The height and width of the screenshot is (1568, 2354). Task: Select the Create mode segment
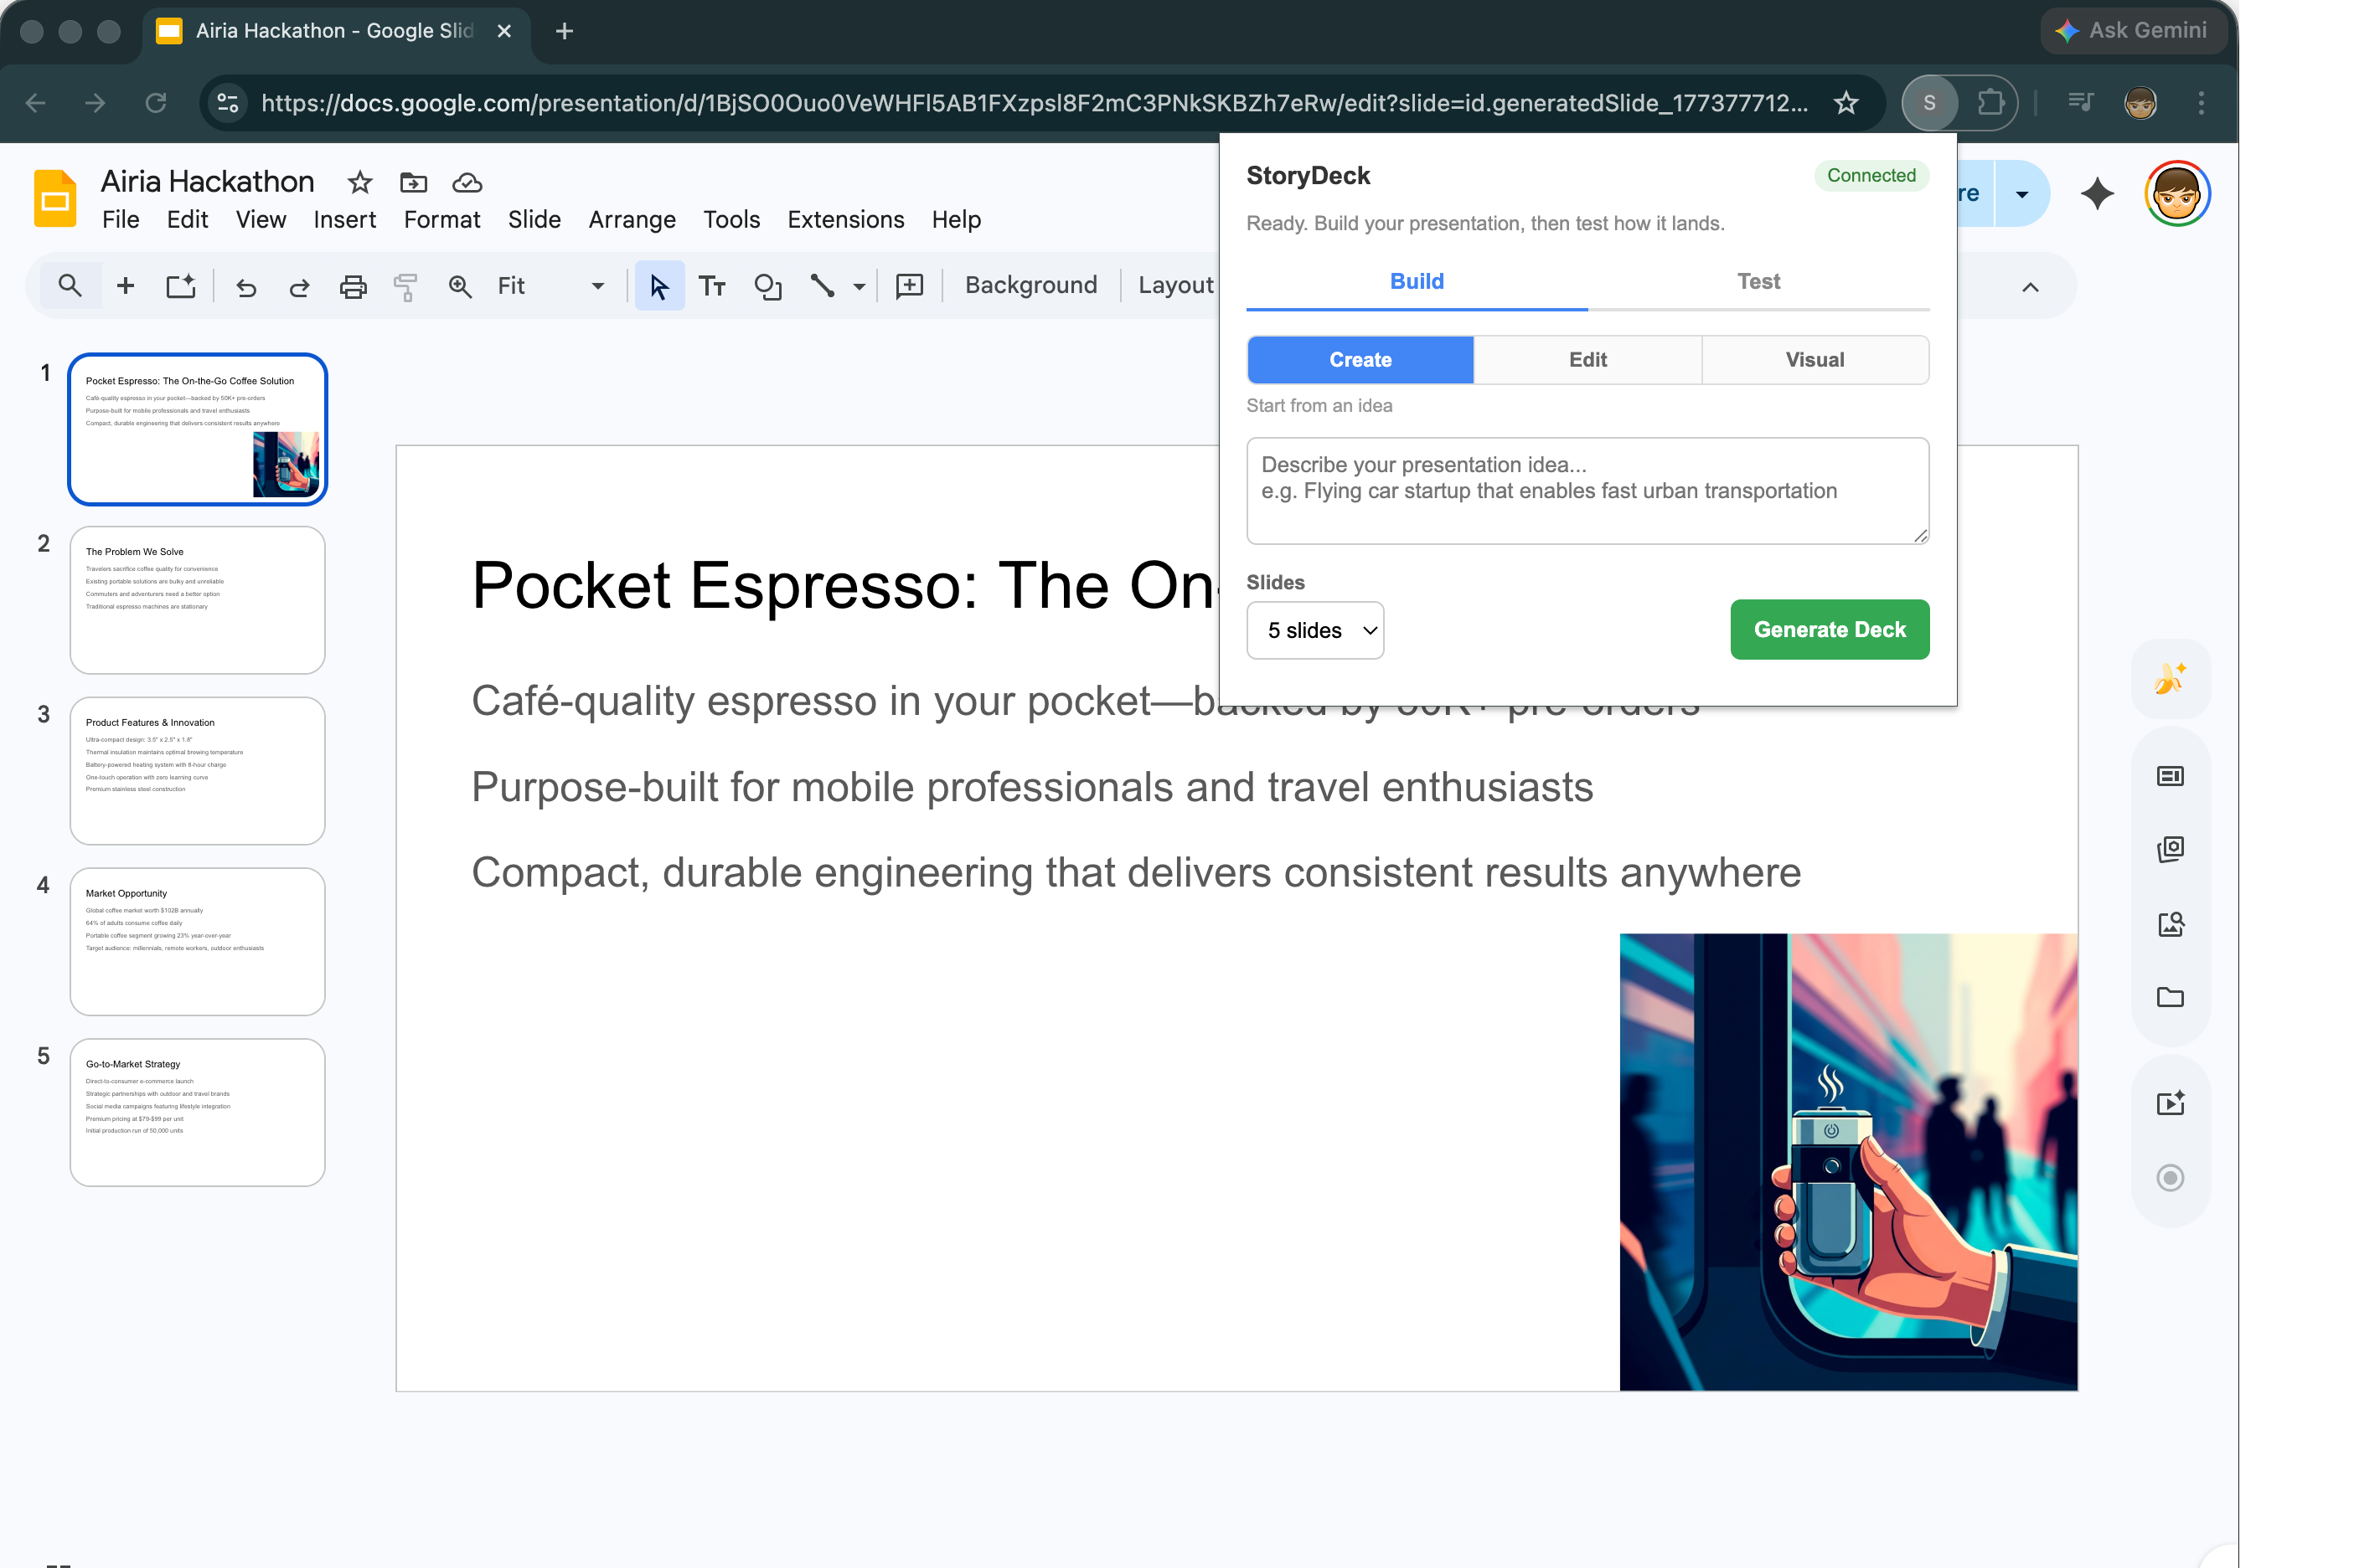1360,360
